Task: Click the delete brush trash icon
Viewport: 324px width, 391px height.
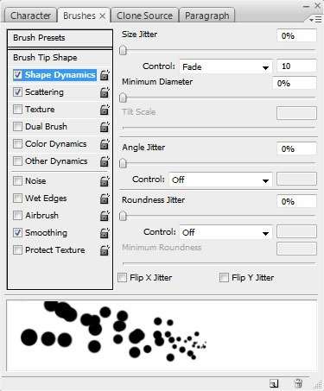Action: tap(298, 383)
